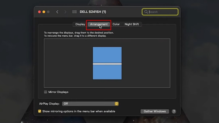Screen dimensions: 219x123
Task: Go forward with the right chevron
Action: point(65,12)
